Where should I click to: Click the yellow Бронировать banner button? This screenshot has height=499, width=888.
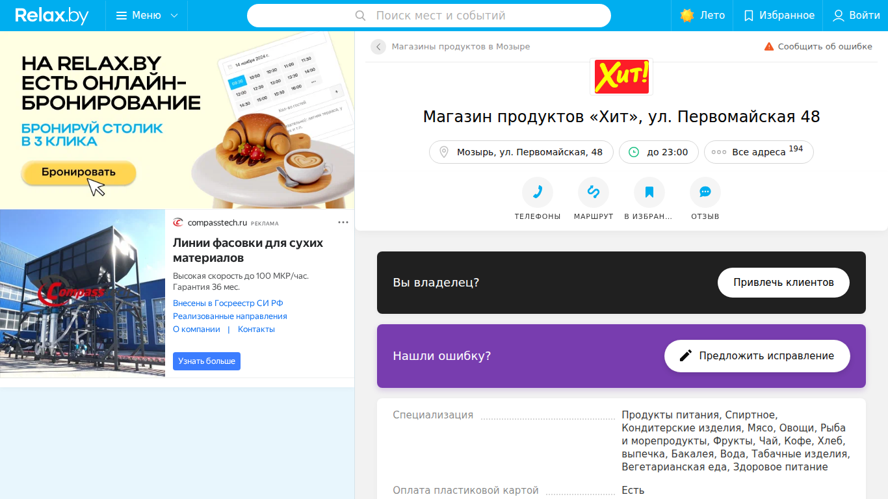pyautogui.click(x=79, y=172)
